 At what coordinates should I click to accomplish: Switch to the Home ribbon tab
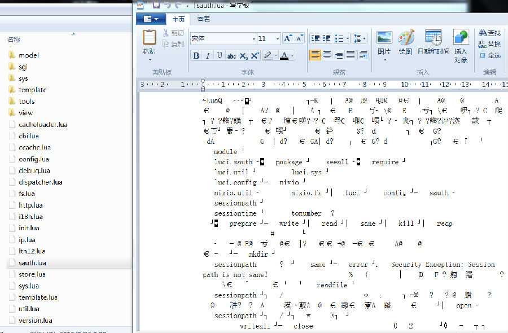178,19
